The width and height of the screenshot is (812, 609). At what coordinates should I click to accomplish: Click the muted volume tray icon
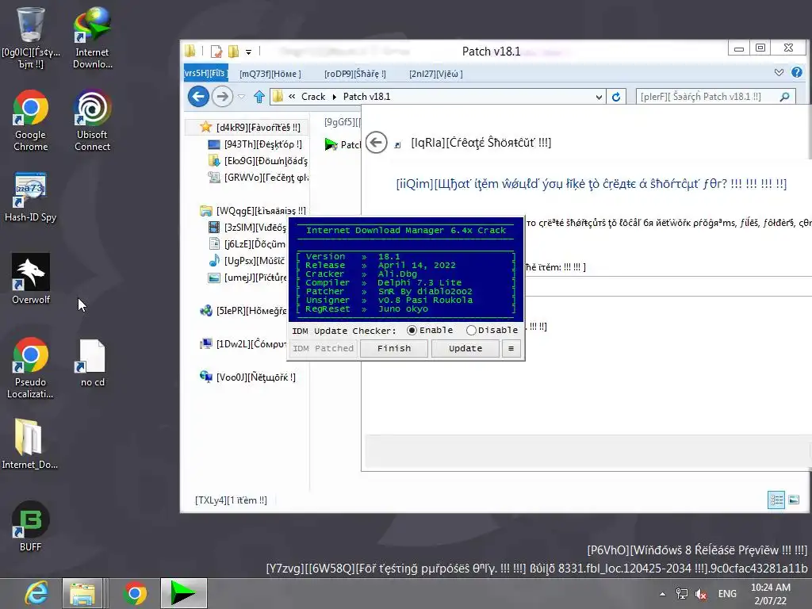[x=701, y=594]
